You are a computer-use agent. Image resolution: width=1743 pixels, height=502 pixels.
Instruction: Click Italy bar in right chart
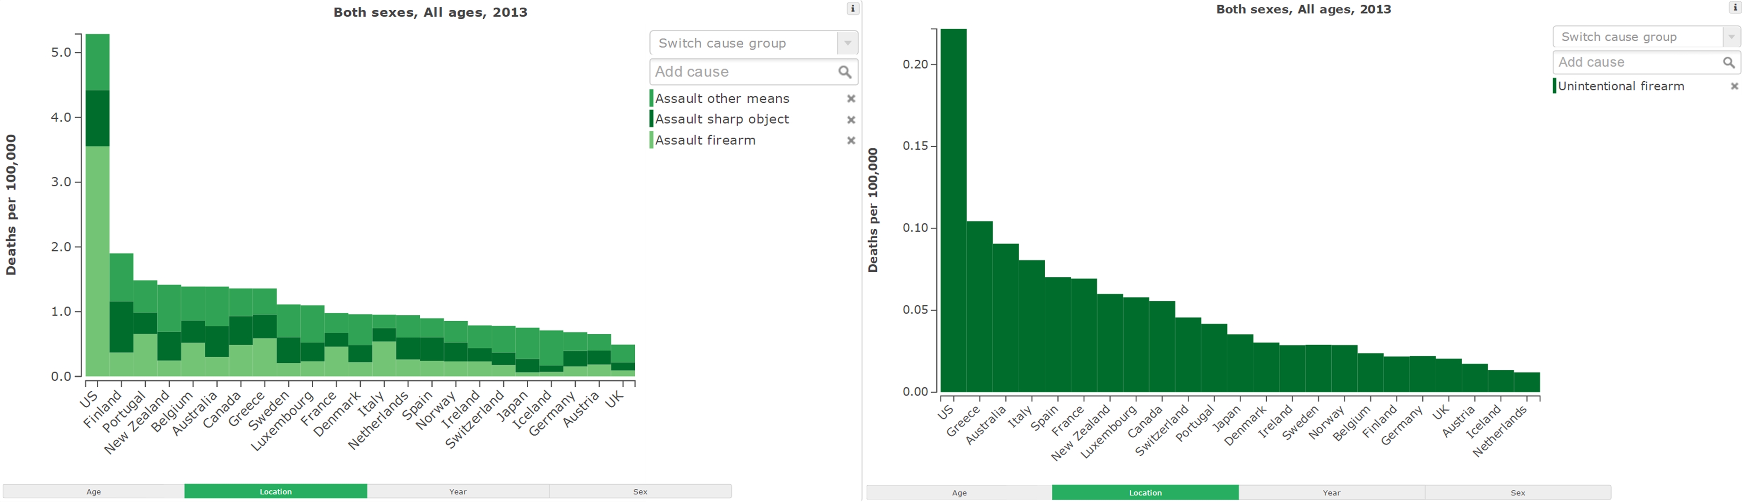(x=1032, y=325)
